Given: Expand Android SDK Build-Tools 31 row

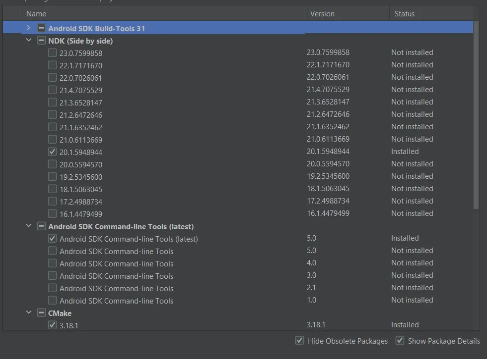Looking at the screenshot, I should 29,28.
